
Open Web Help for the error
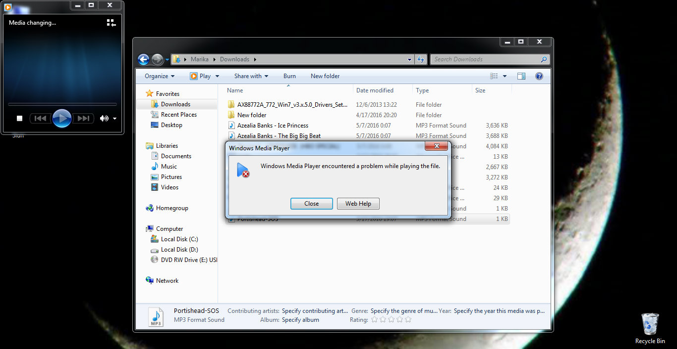pyautogui.click(x=358, y=204)
